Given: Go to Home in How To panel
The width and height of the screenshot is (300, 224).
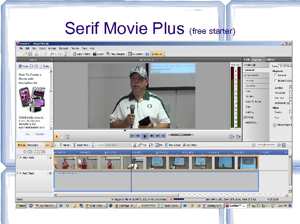Looking at the screenshot, I should point(23,66).
